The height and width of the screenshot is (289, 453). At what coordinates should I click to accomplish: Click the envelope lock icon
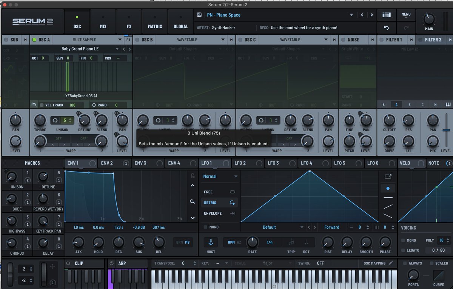coord(193,176)
